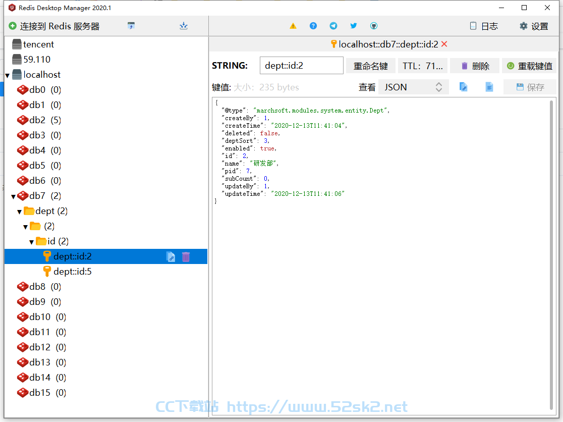This screenshot has width=563, height=422.
Task: Click the server icon beside tencent
Action: point(17,44)
